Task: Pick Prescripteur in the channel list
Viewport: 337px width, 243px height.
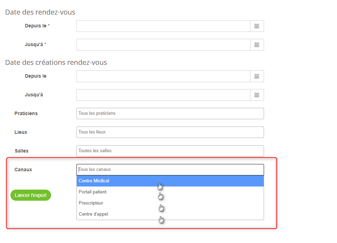Action: [x=170, y=203]
